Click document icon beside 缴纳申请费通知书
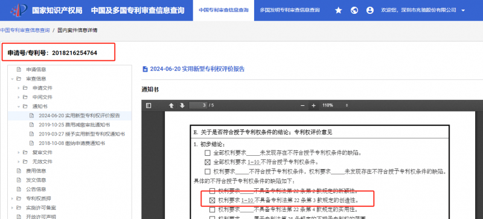Viewport: 483px width, 219px height. (31, 143)
